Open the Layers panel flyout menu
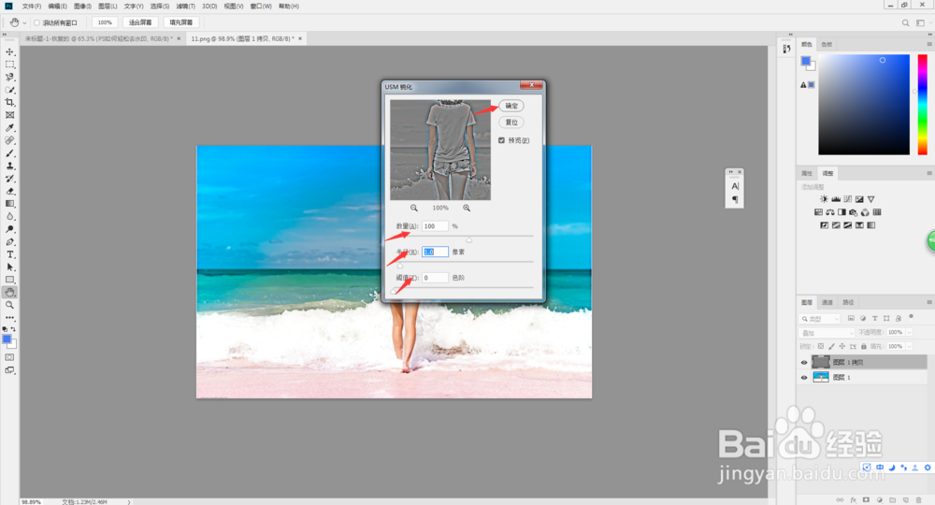This screenshot has height=505, width=935. pyautogui.click(x=929, y=302)
